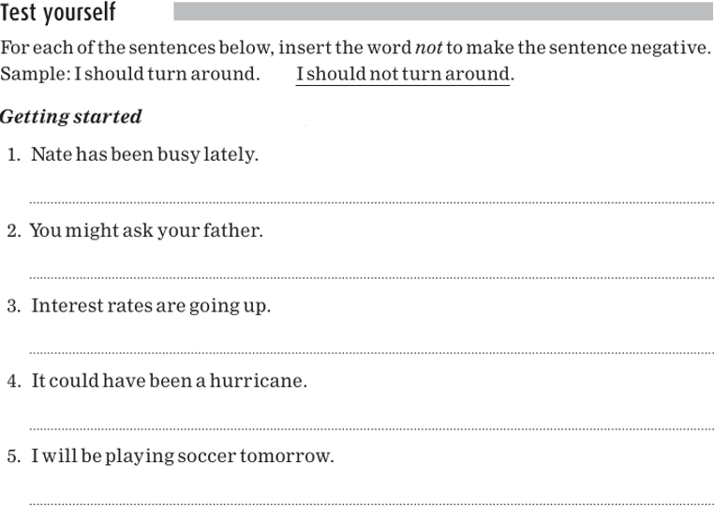The height and width of the screenshot is (507, 715).
Task: Click the gray bar beside Test yourself
Action: [x=442, y=11]
